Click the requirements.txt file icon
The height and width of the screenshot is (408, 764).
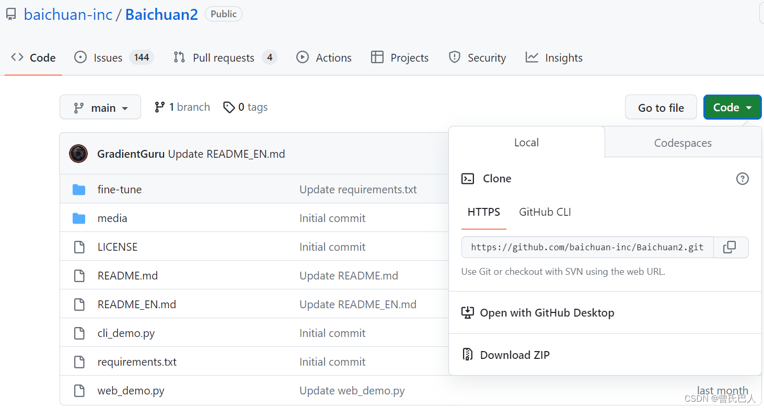pos(79,362)
